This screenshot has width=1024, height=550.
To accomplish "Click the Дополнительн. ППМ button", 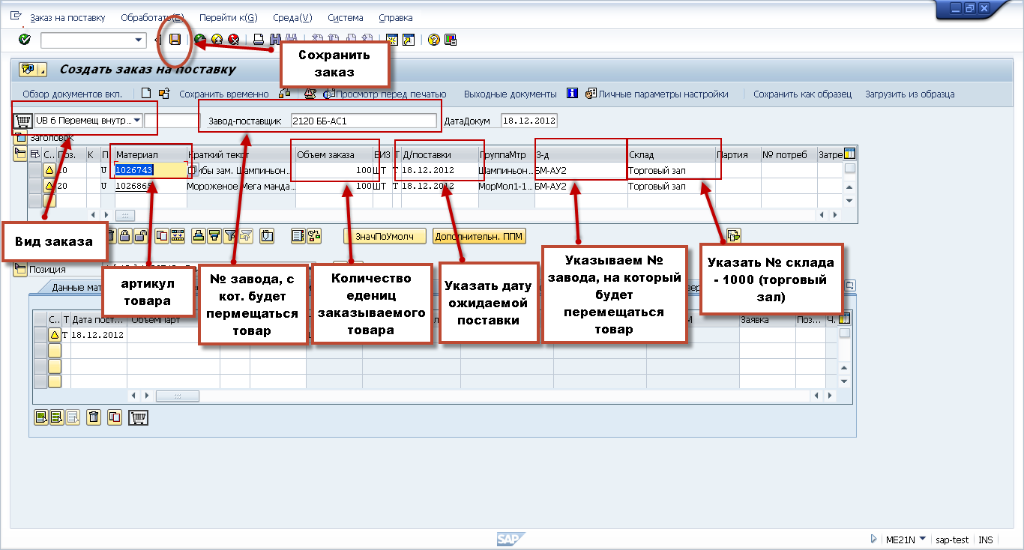I will tap(479, 237).
